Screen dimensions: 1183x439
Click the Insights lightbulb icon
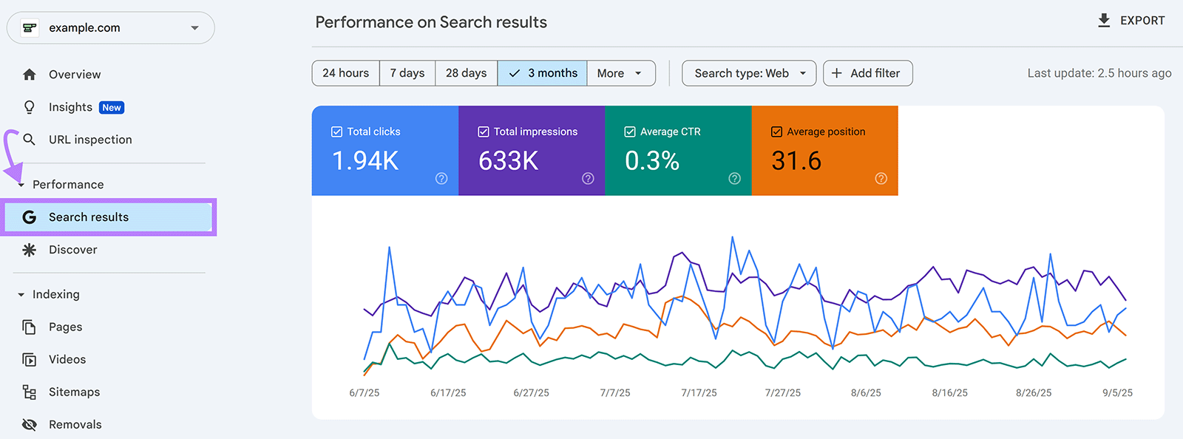tap(30, 107)
